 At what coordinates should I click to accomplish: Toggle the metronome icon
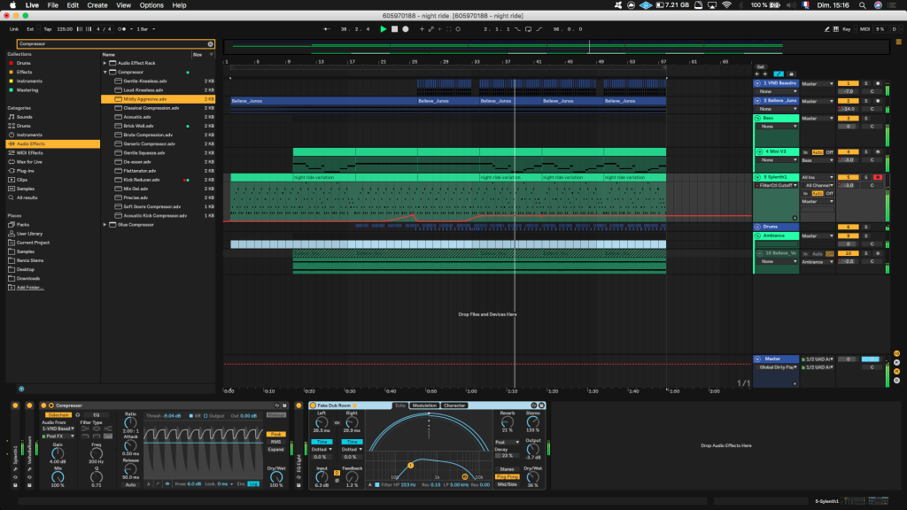121,29
